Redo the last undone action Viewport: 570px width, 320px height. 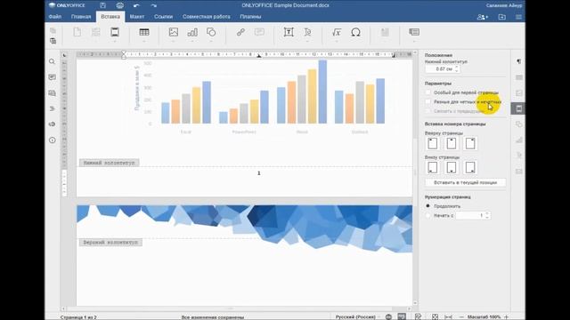tap(154, 5)
